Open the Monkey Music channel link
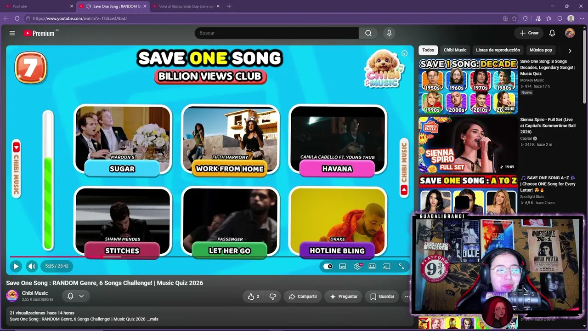Image resolution: width=588 pixels, height=331 pixels. pos(532,80)
